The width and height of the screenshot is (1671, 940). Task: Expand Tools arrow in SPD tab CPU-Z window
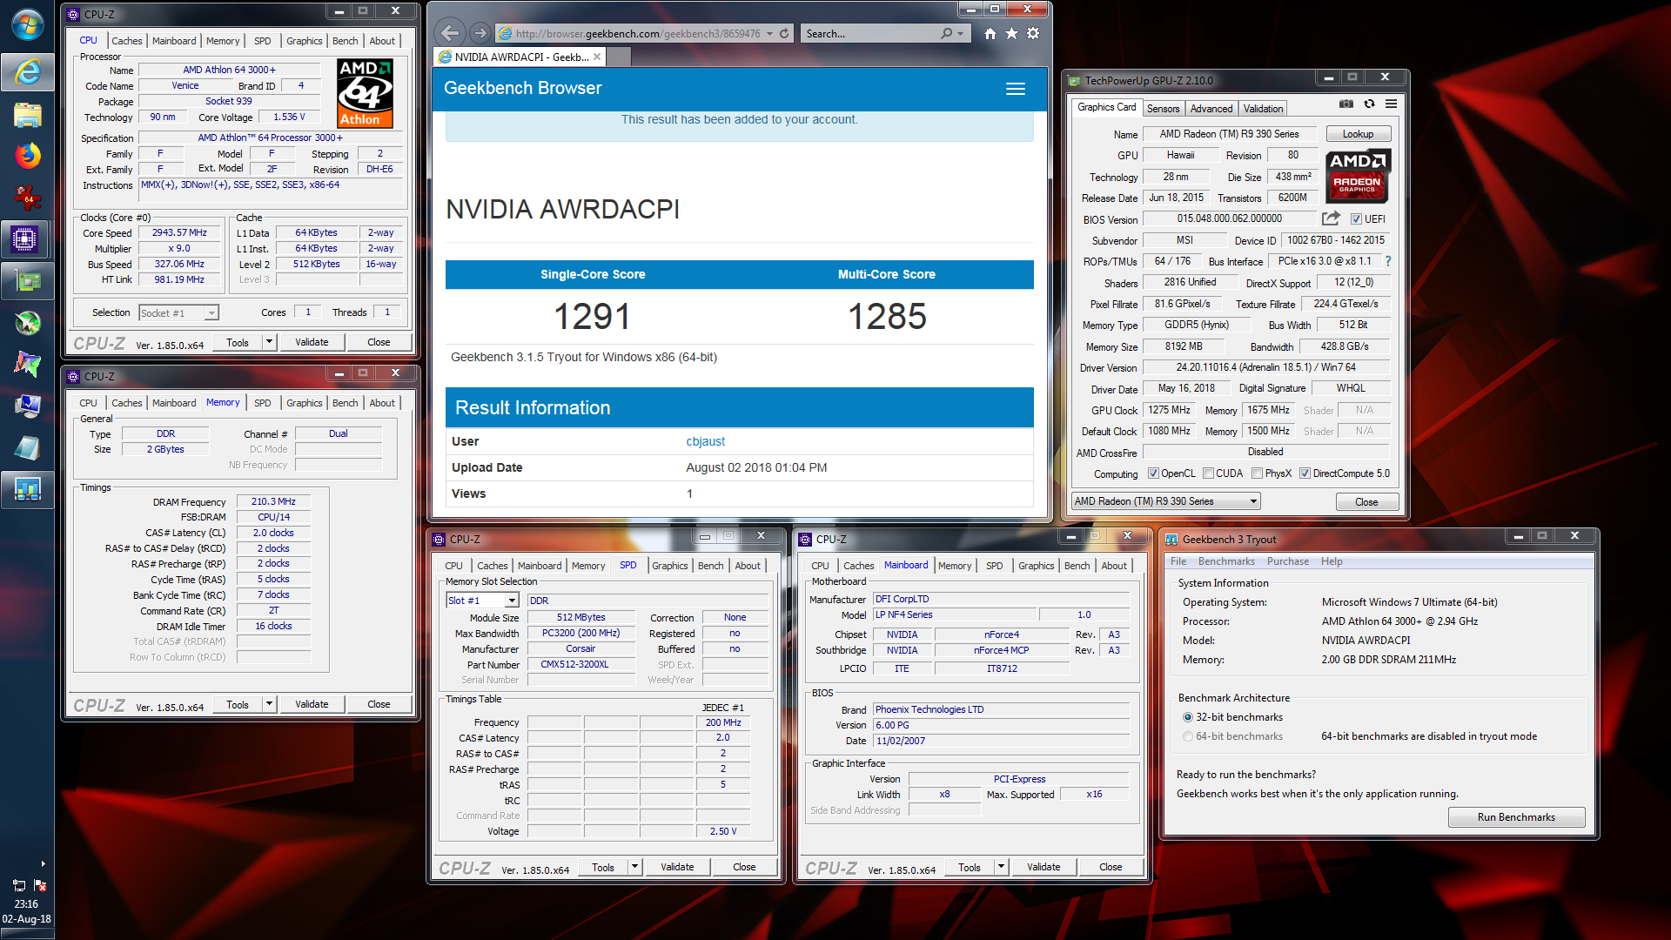[x=634, y=867]
